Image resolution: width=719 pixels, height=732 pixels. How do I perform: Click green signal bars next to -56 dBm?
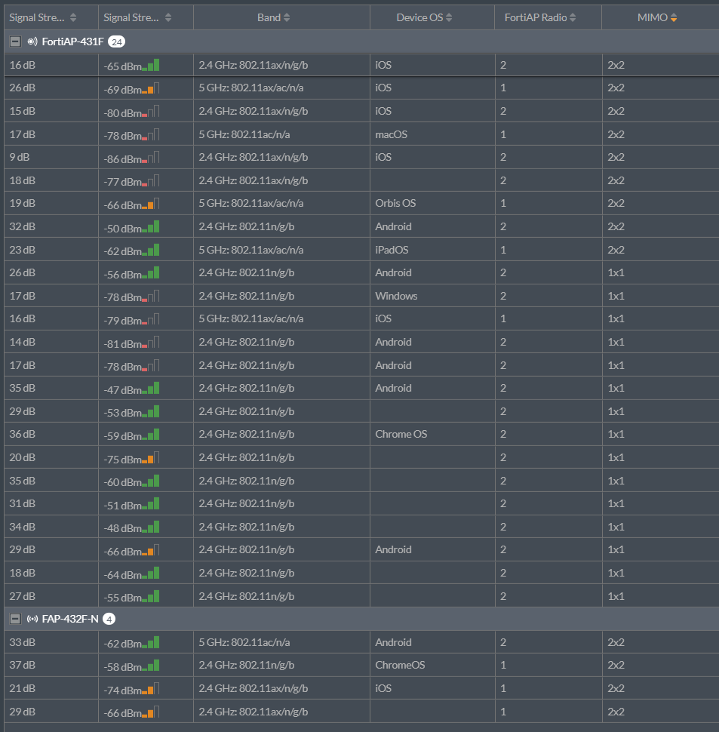click(151, 272)
